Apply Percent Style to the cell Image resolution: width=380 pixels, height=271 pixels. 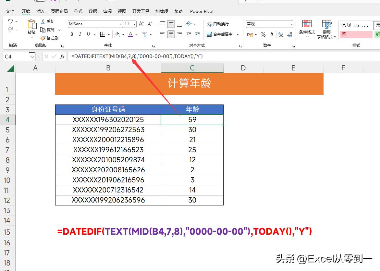tap(263, 34)
